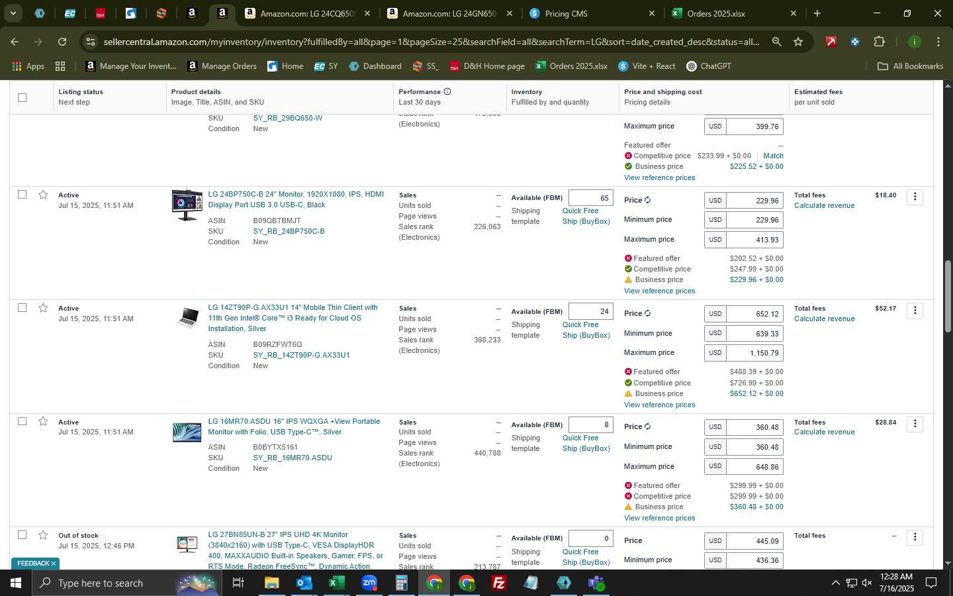Edit available quantity field showing 24
Screen dimensions: 953x596
[x=590, y=311]
